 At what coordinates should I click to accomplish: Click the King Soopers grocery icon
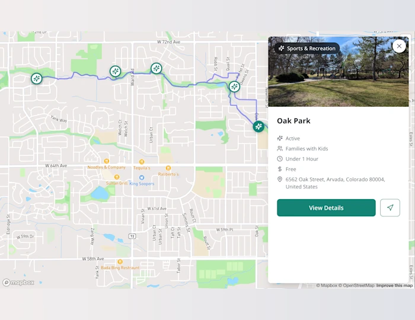pyautogui.click(x=142, y=177)
